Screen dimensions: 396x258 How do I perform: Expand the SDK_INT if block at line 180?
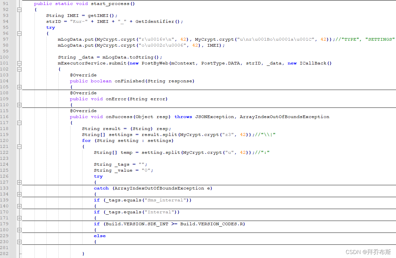19,230
